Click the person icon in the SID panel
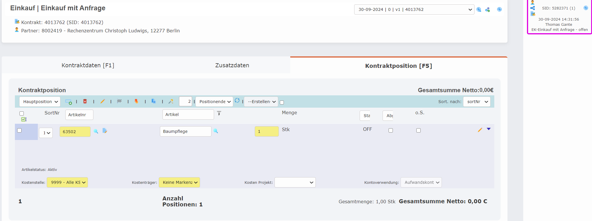Image resolution: width=592 pixels, height=221 pixels. point(533,3)
